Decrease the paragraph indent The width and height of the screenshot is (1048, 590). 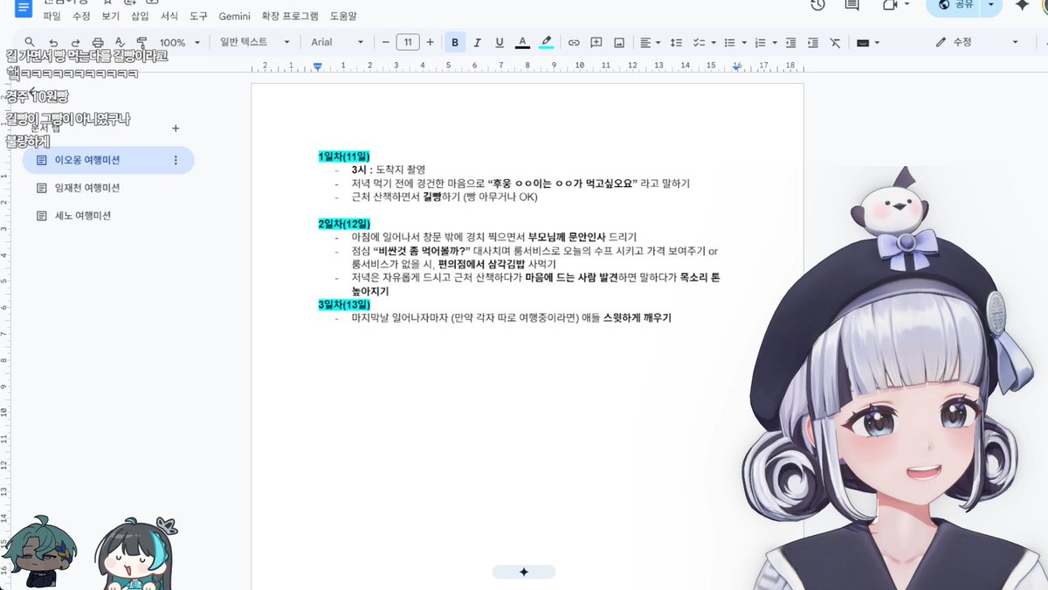tap(790, 42)
